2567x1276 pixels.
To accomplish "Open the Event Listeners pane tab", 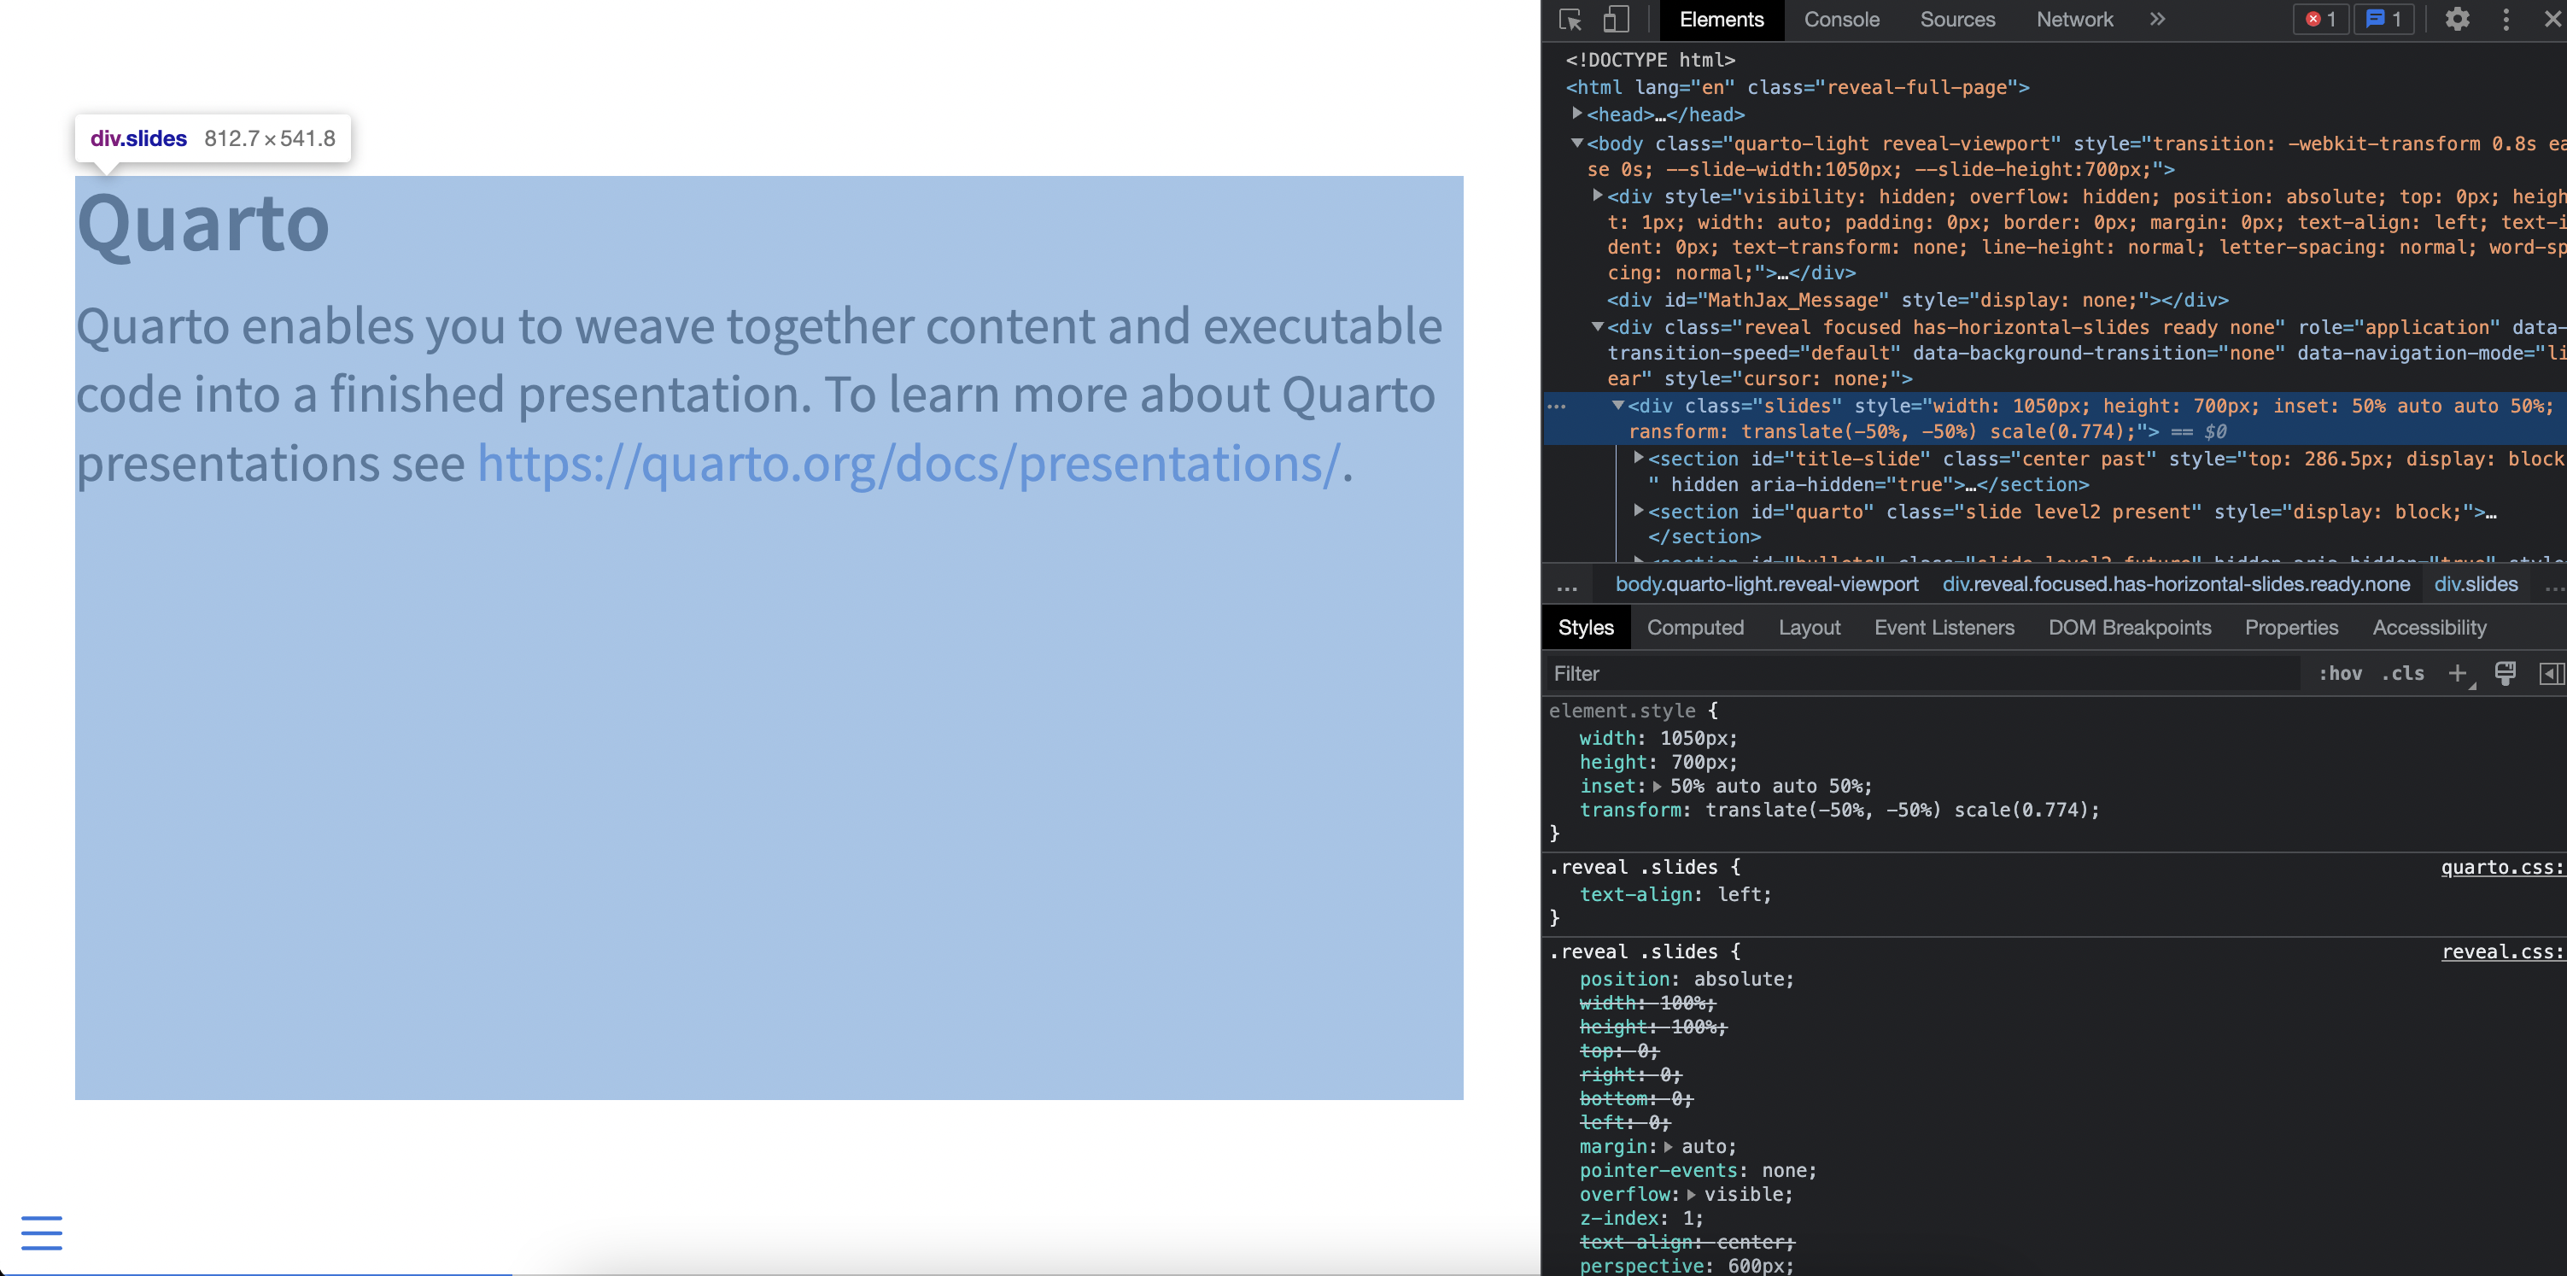I will tap(1944, 628).
